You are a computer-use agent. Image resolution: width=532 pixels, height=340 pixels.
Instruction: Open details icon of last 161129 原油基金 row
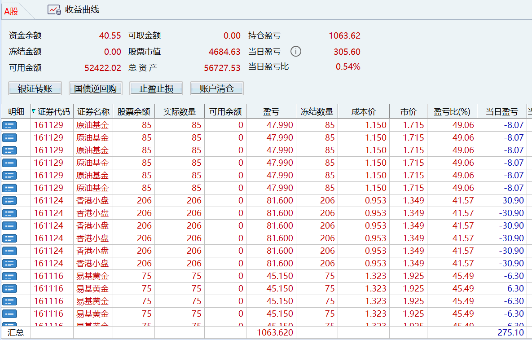click(9, 188)
